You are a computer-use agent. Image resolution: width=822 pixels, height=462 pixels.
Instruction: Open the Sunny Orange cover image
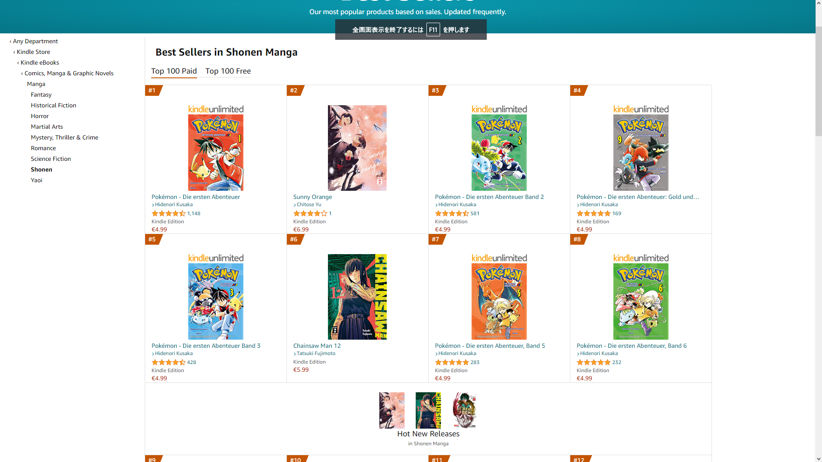point(357,148)
